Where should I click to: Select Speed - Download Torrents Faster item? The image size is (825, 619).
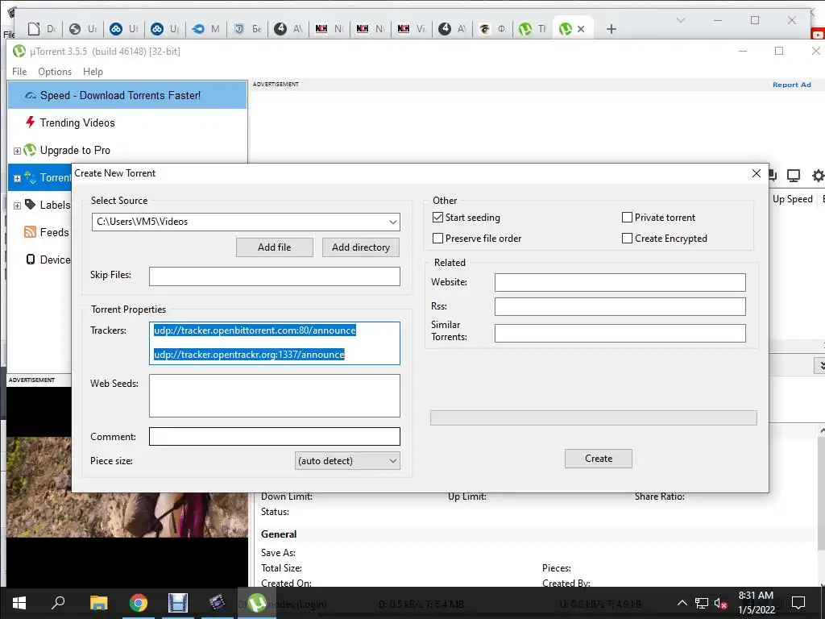coord(126,95)
